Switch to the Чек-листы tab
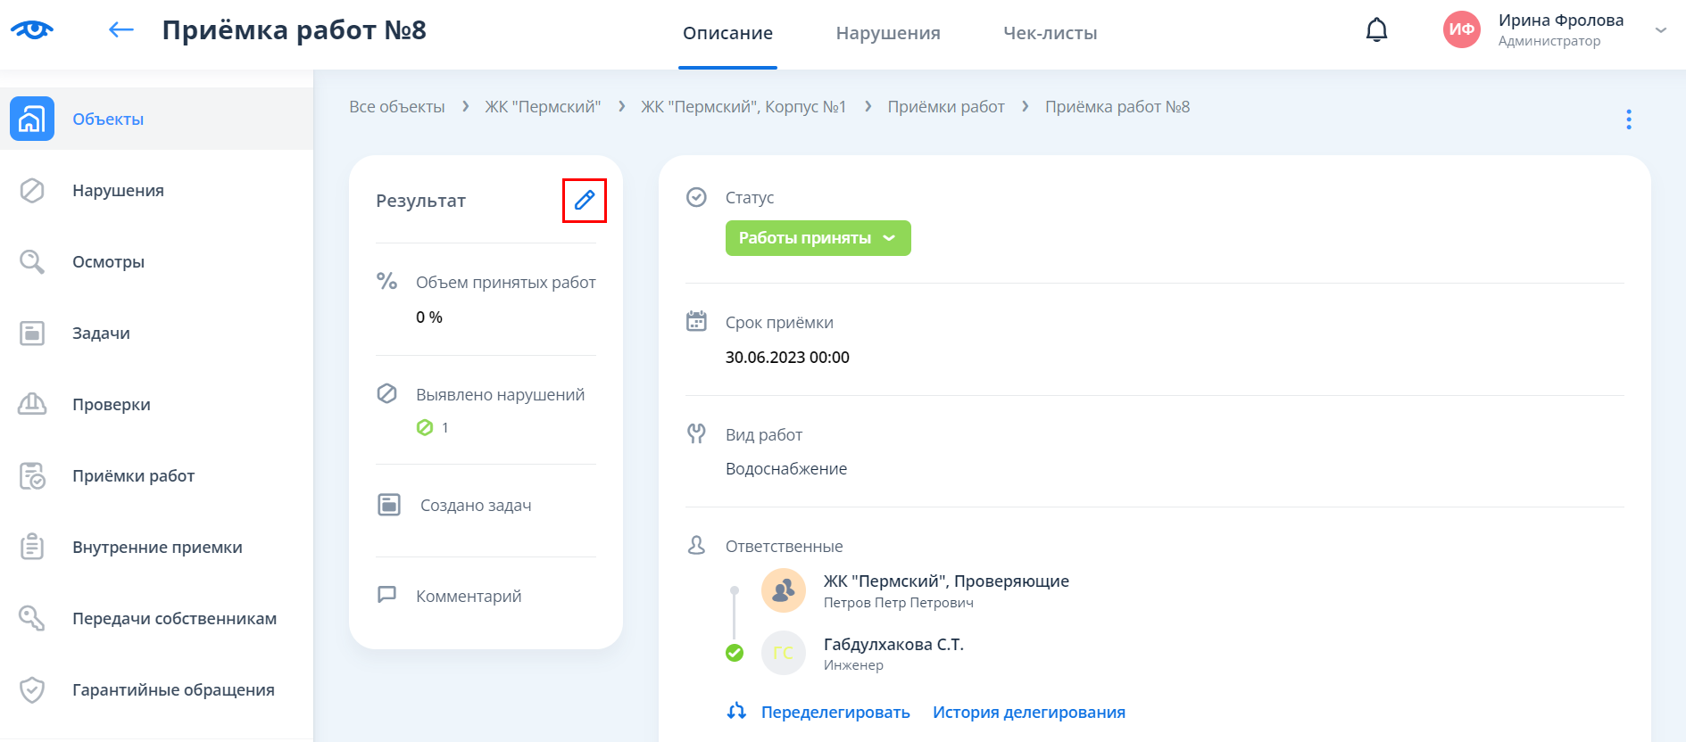Screen dimensions: 1686x742 [1050, 34]
